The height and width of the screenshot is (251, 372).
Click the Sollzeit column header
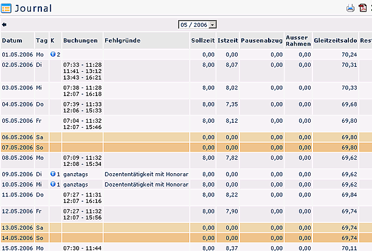point(203,41)
